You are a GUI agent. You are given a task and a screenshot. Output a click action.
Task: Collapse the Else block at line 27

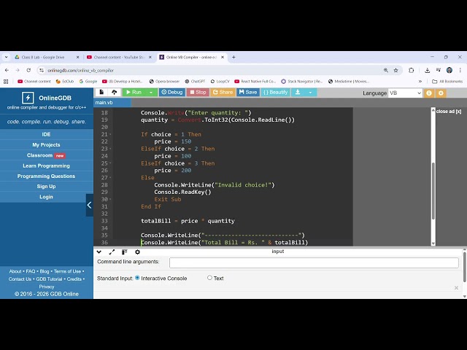tap(110, 178)
